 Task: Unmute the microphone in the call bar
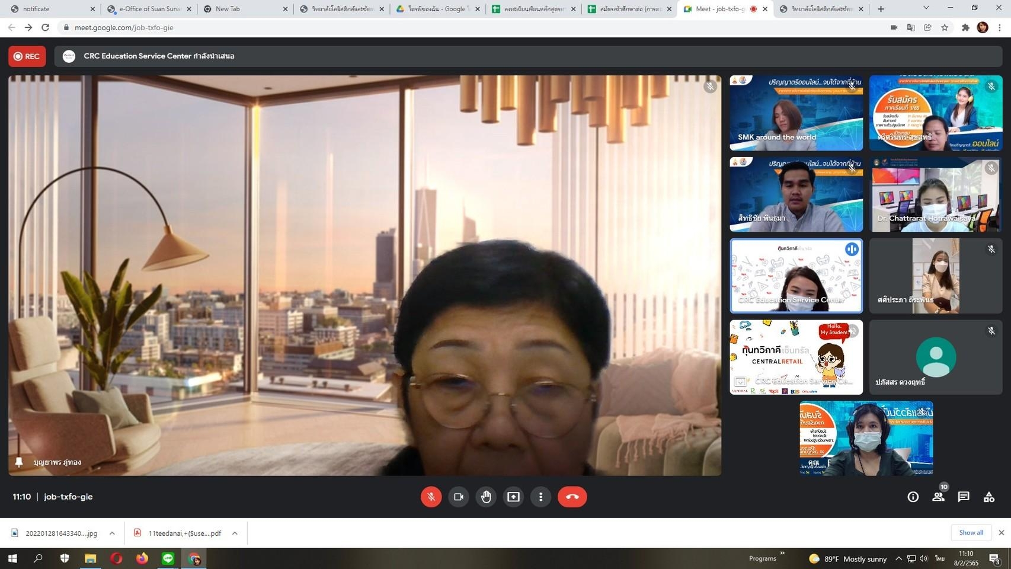click(431, 497)
